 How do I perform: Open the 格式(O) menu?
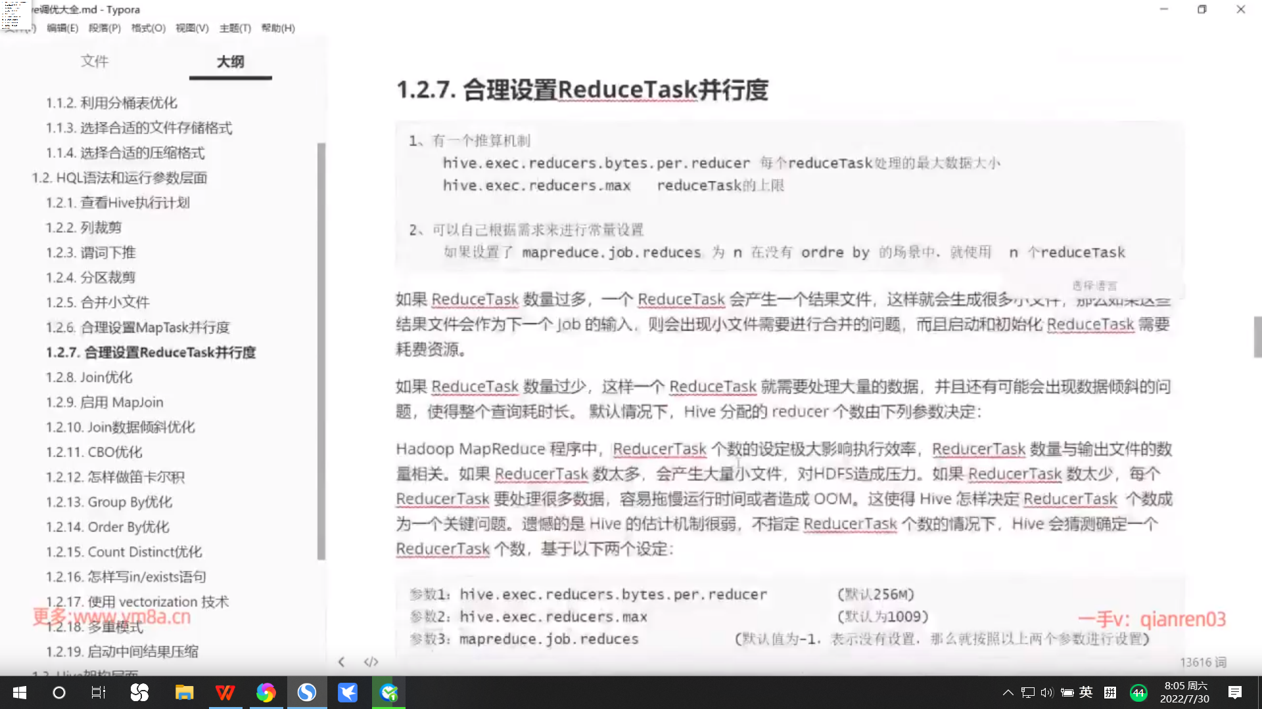tap(149, 28)
